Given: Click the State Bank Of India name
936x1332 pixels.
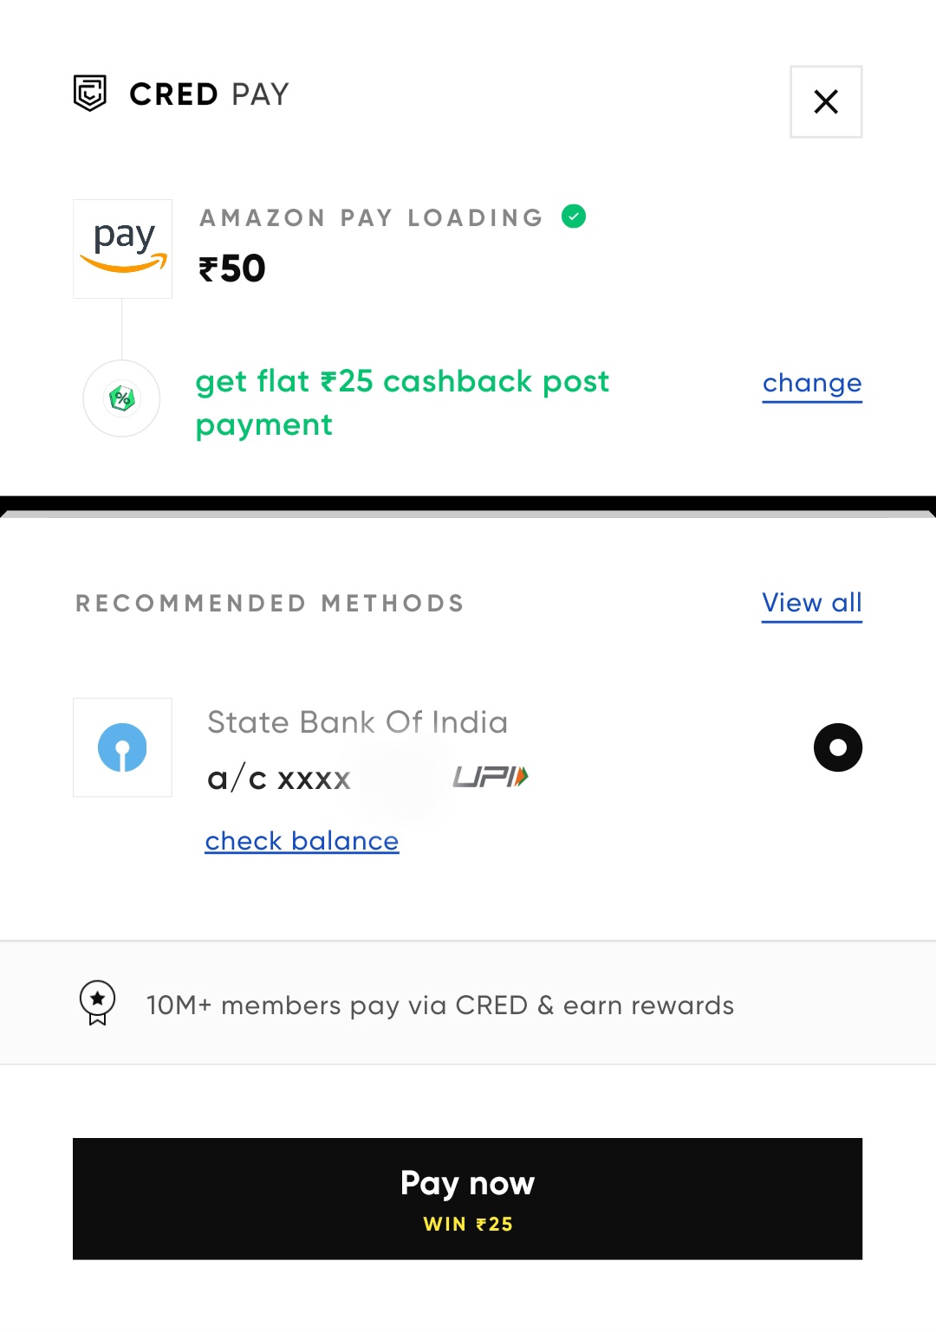Looking at the screenshot, I should (357, 722).
